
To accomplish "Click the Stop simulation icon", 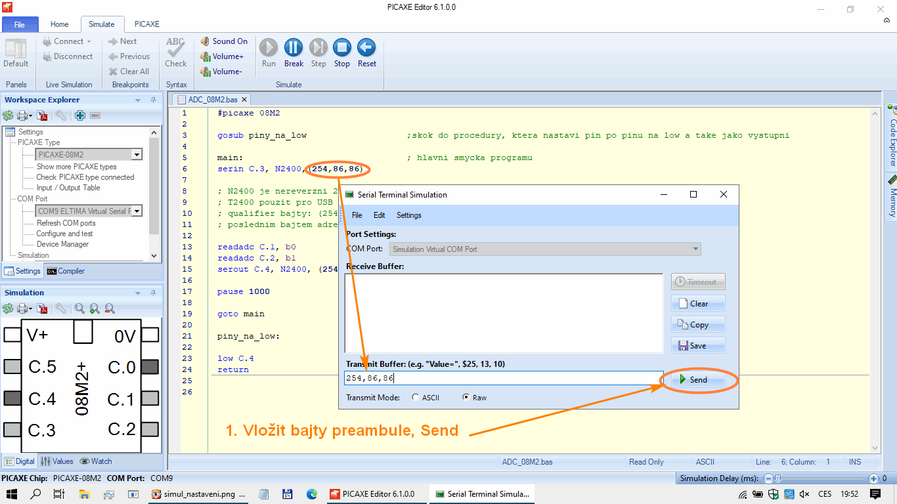I will 341,49.
